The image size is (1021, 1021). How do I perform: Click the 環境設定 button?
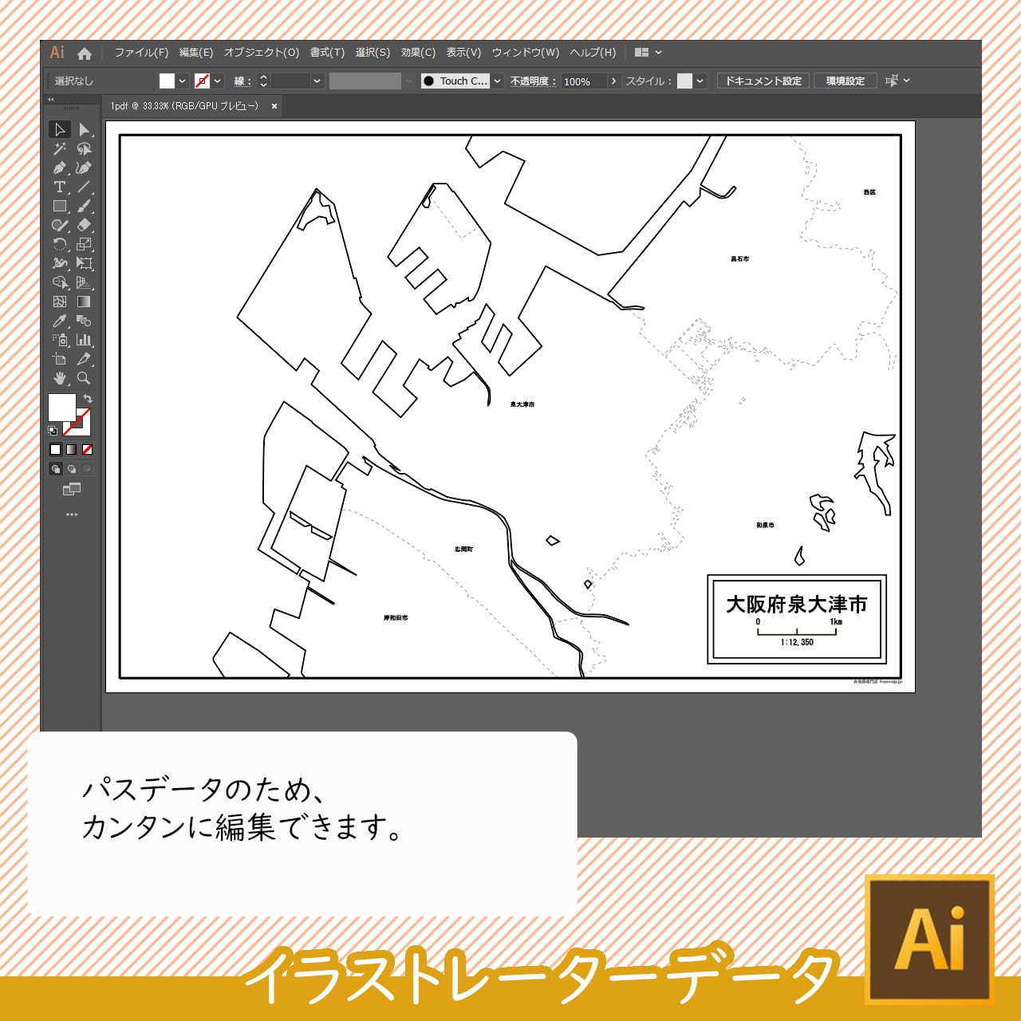[846, 81]
